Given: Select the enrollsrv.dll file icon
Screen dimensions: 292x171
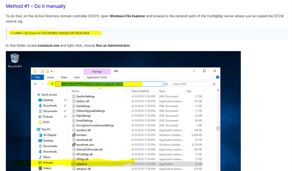Looking at the screenshot, I should point(74,130).
